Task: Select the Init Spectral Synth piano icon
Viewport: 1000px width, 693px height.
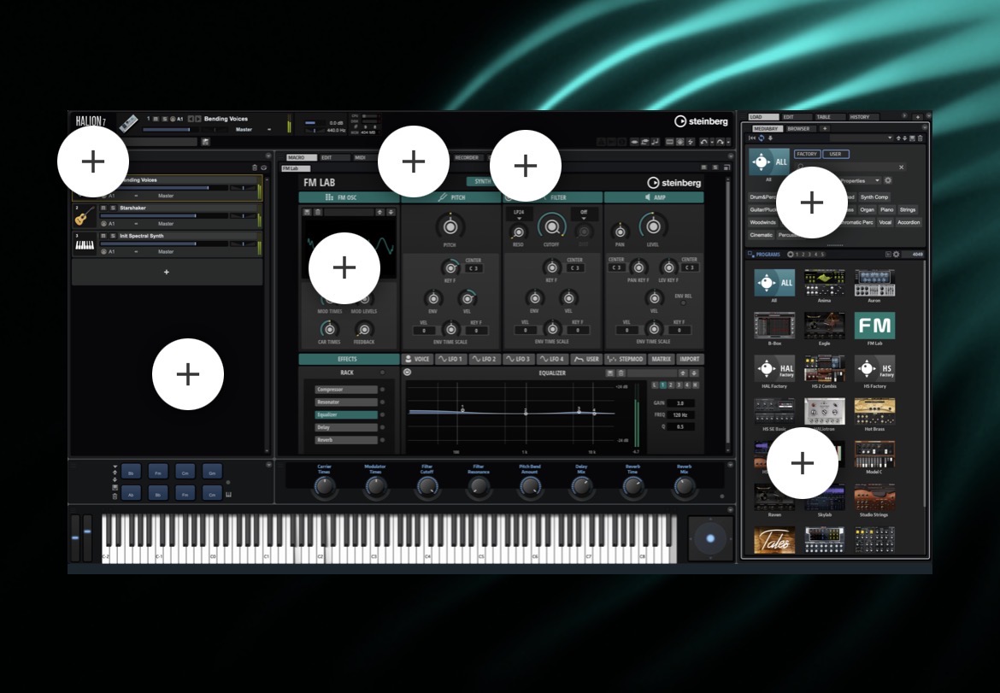Action: click(84, 244)
